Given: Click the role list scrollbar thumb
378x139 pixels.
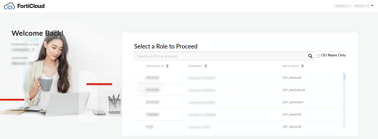Looking at the screenshot, I should point(344,77).
